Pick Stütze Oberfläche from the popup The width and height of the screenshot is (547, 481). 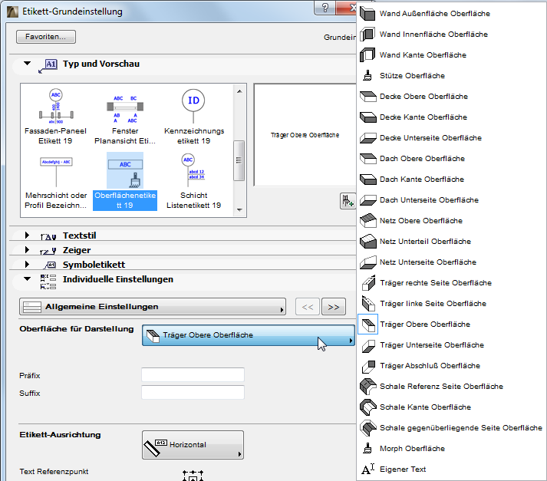tap(451, 76)
